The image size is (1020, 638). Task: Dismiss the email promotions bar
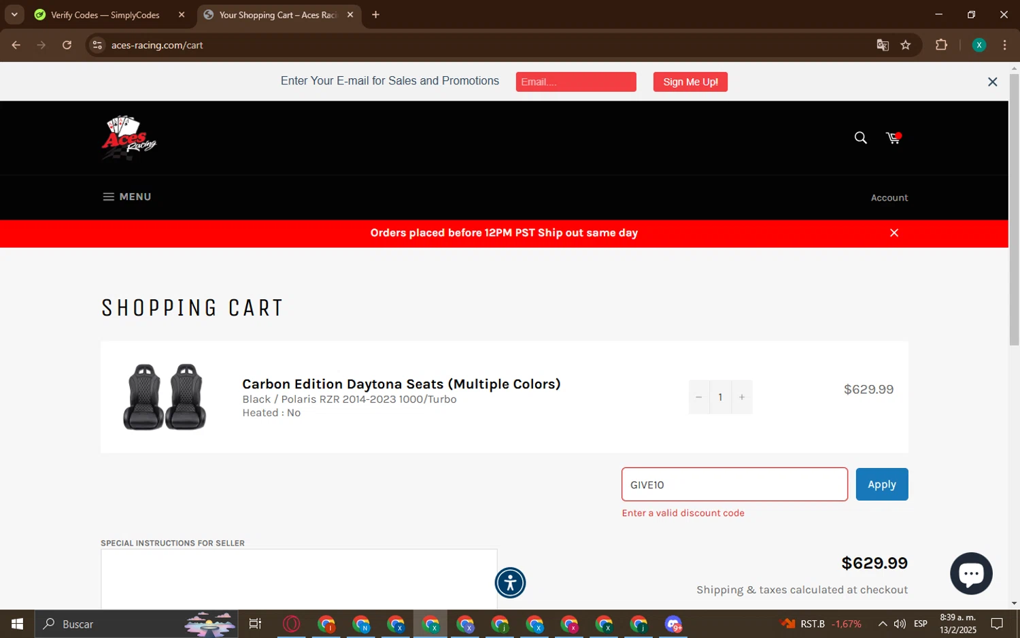click(x=992, y=82)
